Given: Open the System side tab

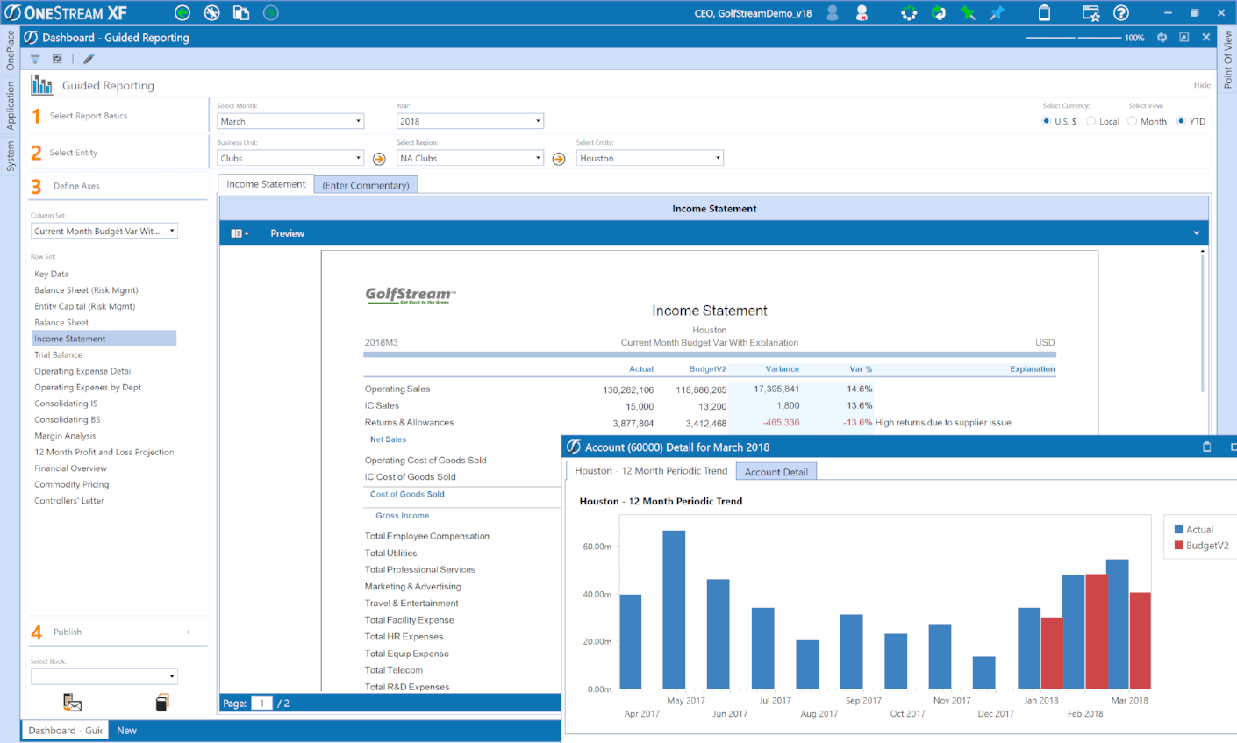Looking at the screenshot, I should point(11,157).
